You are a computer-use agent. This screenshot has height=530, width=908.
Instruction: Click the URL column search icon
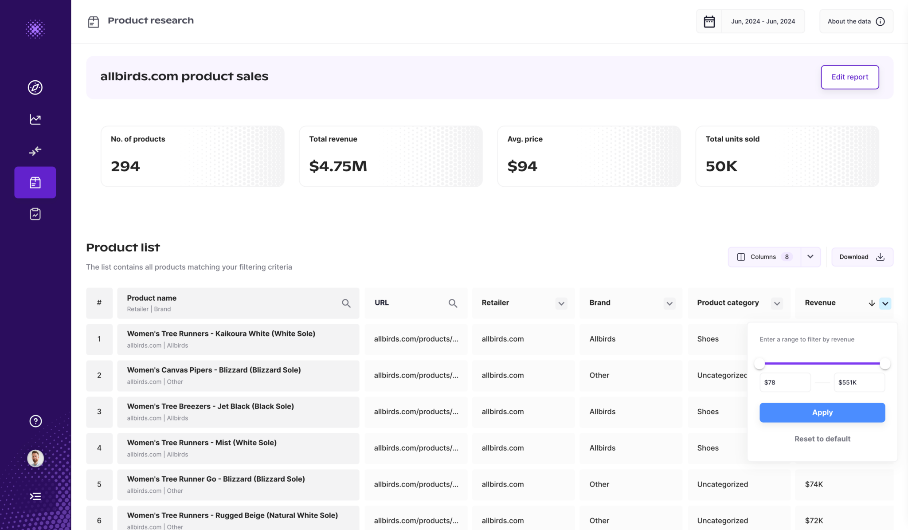coord(453,303)
